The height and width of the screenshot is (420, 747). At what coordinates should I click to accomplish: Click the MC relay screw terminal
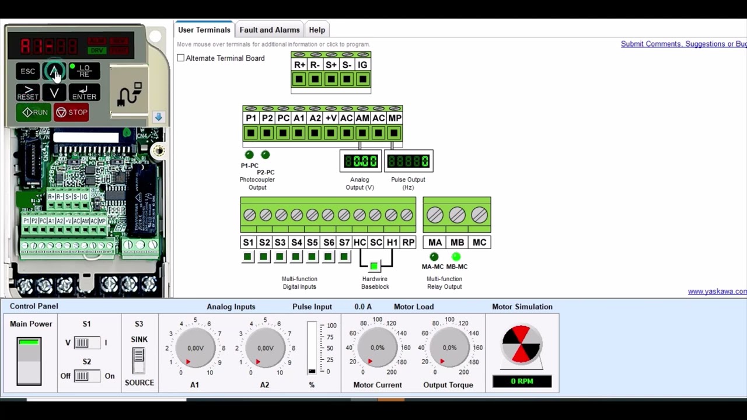coord(479,215)
